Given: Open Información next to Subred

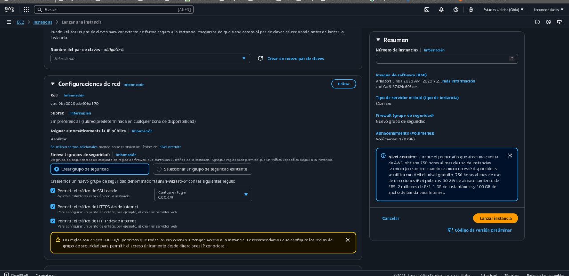Looking at the screenshot, I should coord(80,113).
